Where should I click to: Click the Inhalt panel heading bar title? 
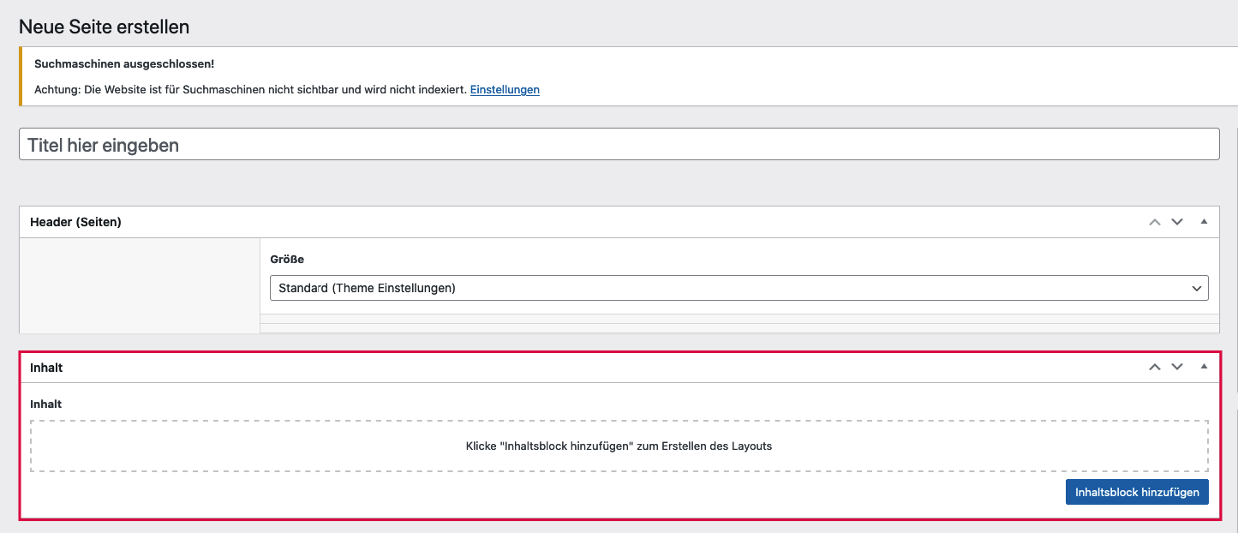pos(46,368)
